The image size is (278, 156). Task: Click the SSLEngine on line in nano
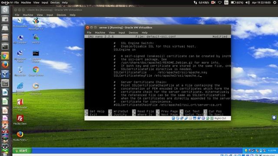(x=125, y=50)
